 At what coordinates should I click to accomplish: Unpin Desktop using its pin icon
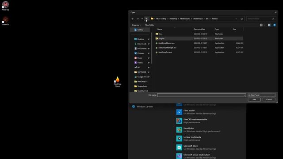coord(149,39)
